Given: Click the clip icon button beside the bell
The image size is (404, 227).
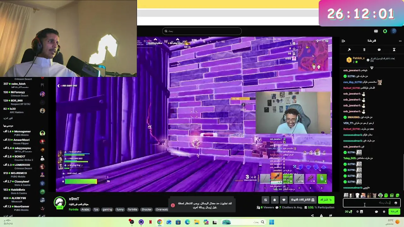Looking at the screenshot, I should (x=265, y=200).
